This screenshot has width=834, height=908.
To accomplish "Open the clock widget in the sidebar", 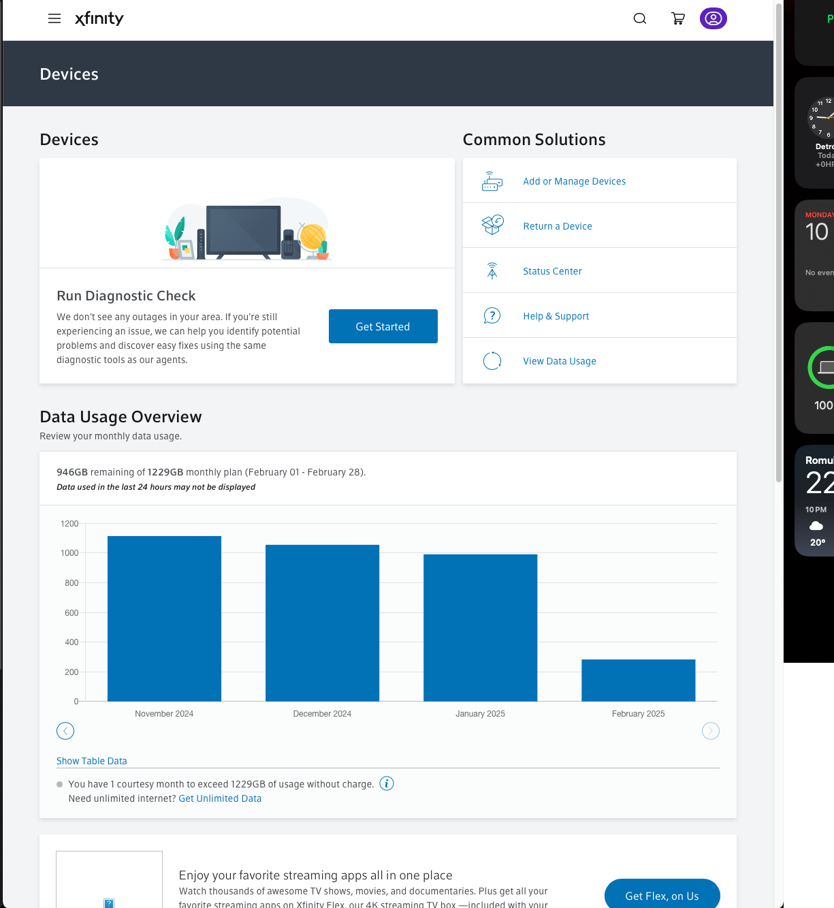I will 815,133.
